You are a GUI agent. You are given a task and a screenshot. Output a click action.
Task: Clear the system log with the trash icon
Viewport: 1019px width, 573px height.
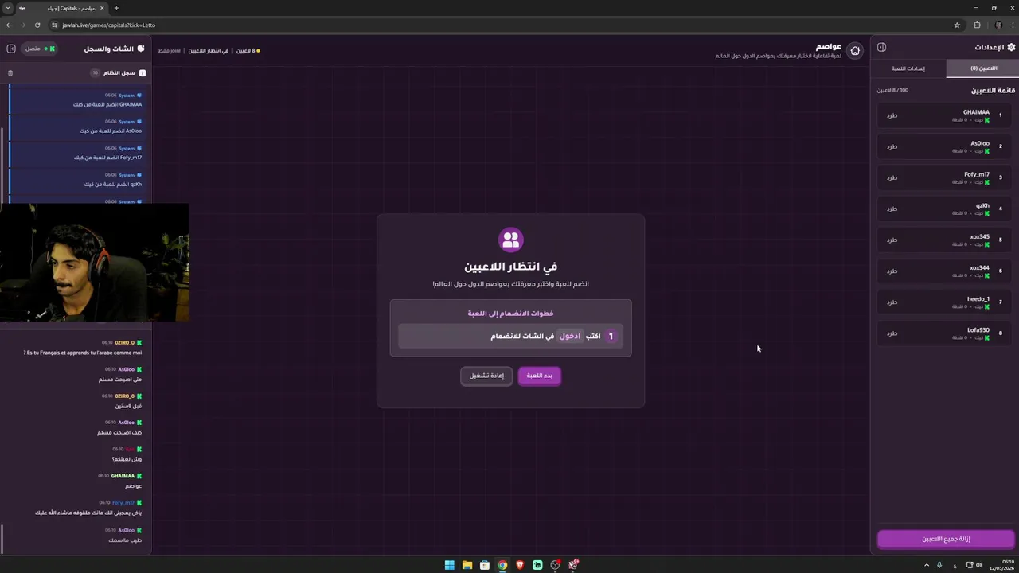click(10, 72)
